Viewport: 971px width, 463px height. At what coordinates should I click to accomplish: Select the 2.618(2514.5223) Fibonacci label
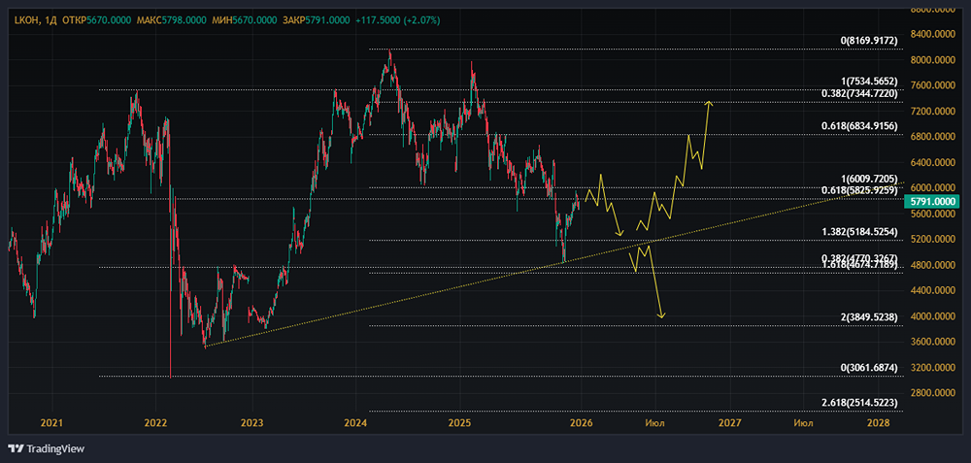click(x=858, y=403)
